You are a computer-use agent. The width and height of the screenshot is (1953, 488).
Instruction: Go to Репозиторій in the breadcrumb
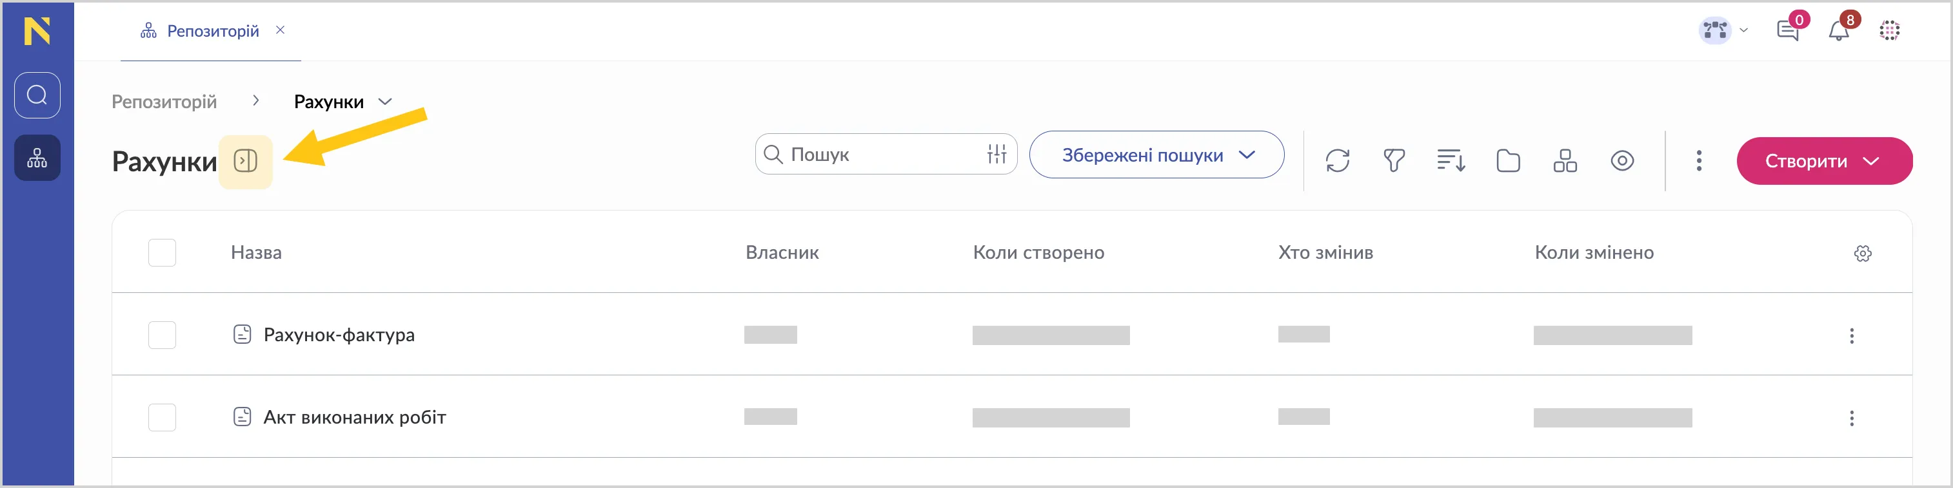(x=164, y=102)
